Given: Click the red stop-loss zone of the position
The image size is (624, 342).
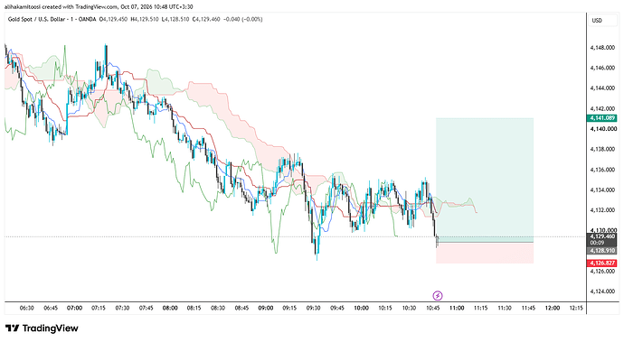Looking at the screenshot, I should [x=485, y=253].
